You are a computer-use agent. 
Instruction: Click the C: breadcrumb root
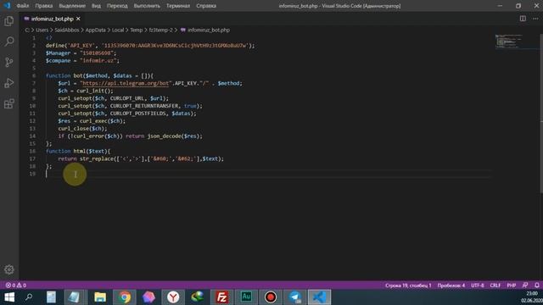[27, 30]
